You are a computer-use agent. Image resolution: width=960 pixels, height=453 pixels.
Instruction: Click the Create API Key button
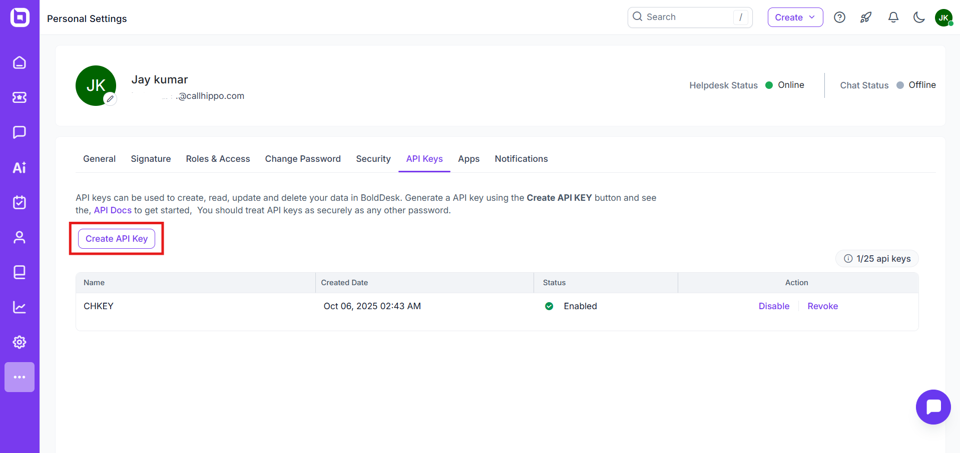point(117,239)
